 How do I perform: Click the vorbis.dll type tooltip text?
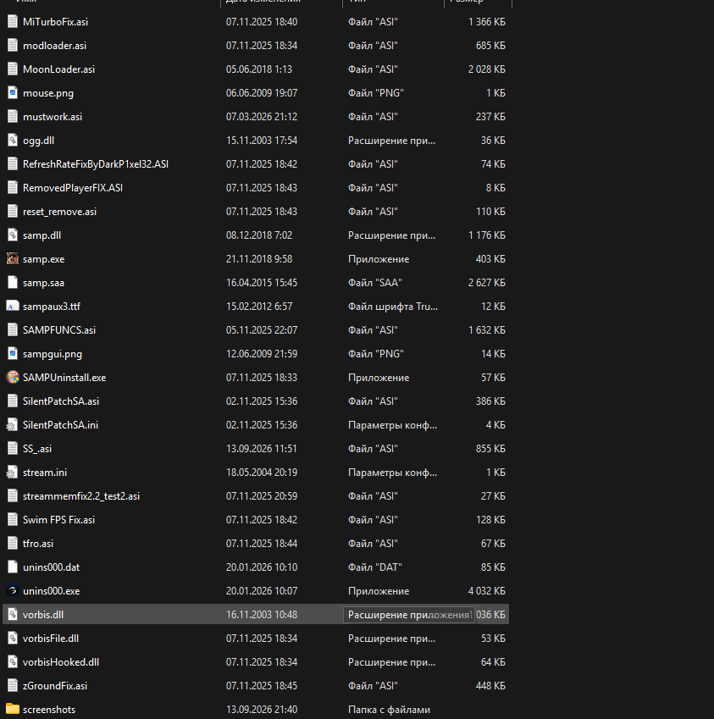(x=408, y=615)
